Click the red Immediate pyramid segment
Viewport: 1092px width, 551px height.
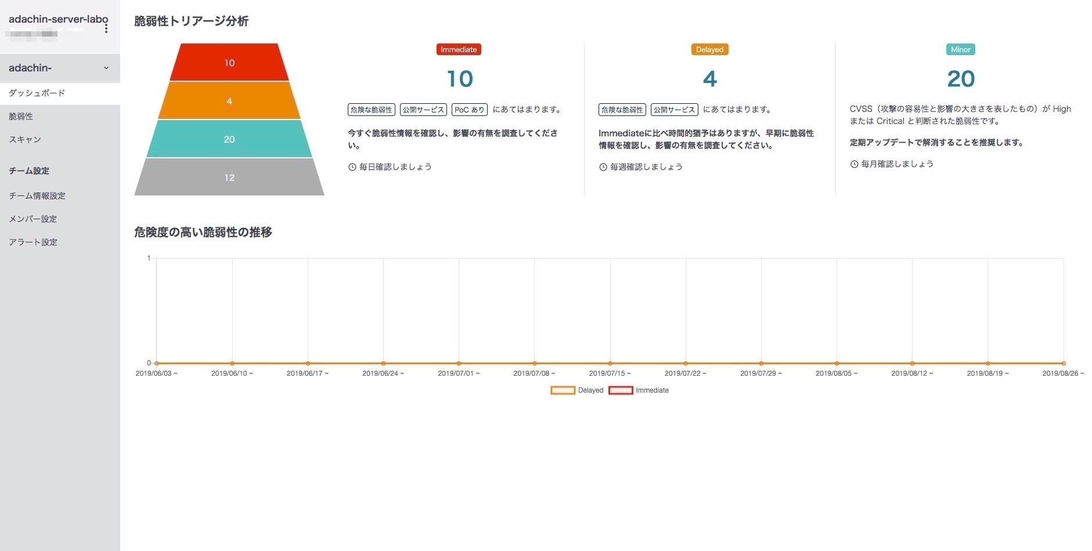[229, 63]
